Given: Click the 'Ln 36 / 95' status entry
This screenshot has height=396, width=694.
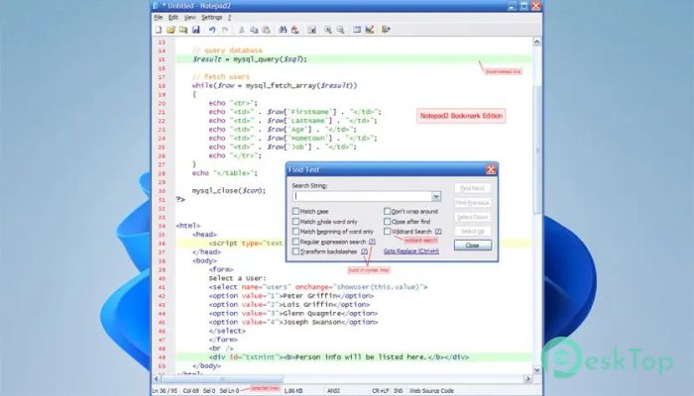Looking at the screenshot, I should click(164, 391).
